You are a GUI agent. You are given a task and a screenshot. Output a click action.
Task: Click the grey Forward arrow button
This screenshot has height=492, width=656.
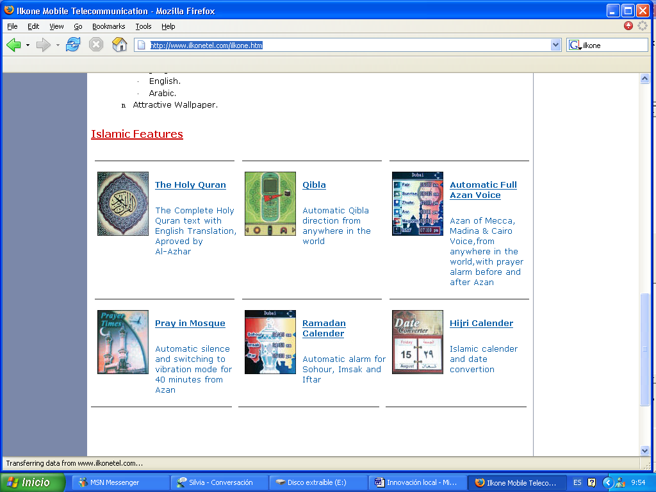click(43, 45)
